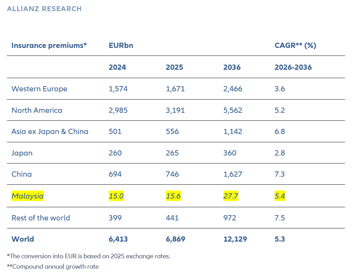354x277 pixels.
Task: Click Japan 2036 value 360
Action: click(230, 153)
